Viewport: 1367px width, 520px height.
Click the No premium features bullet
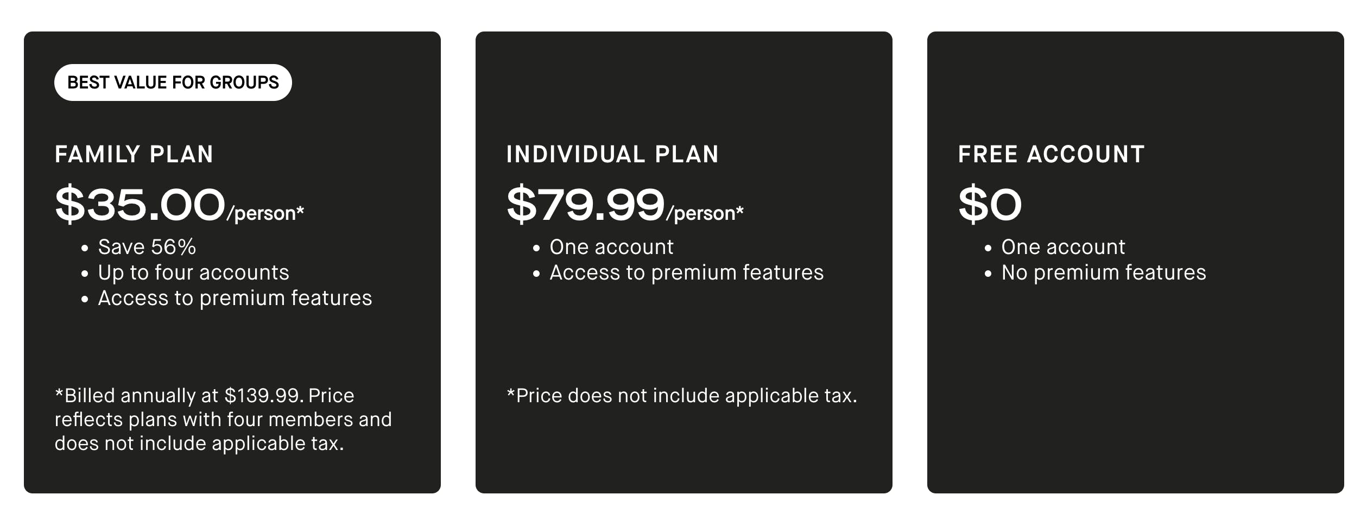[1103, 273]
